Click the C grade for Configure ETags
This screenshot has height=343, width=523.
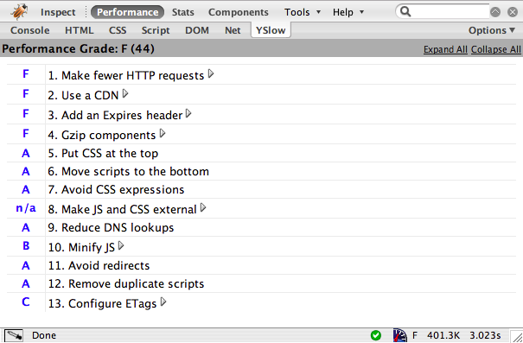click(x=26, y=302)
